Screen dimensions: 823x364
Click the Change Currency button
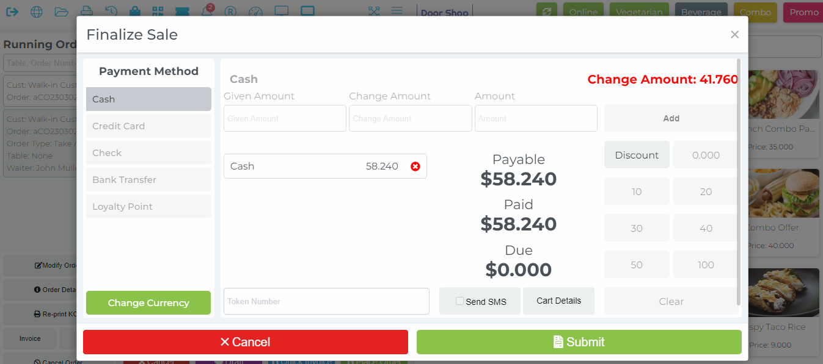(x=148, y=302)
